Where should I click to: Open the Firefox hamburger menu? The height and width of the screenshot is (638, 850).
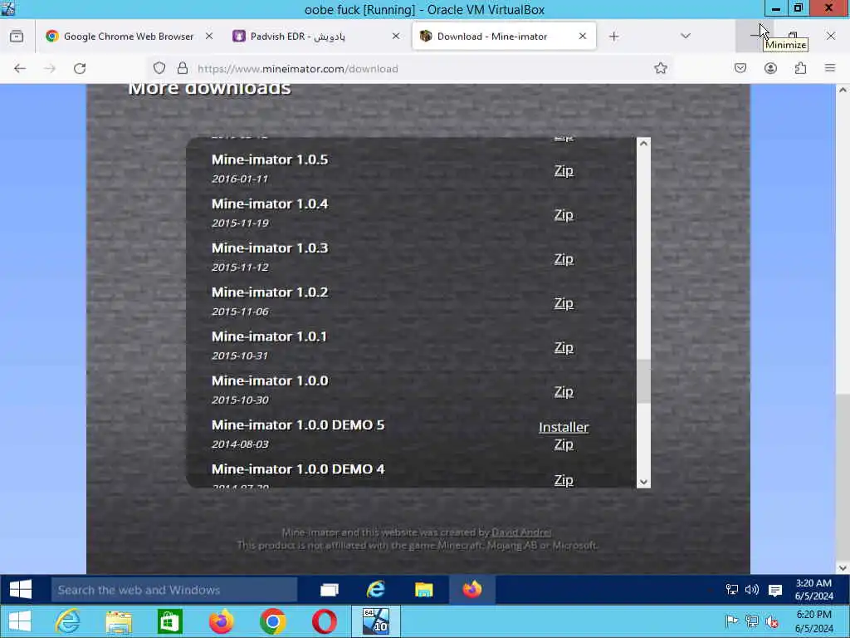pyautogui.click(x=830, y=68)
